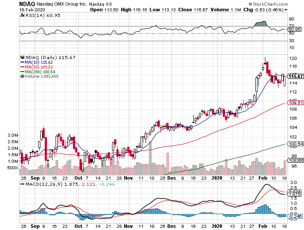Click the NDAQ ticker symbol title

click(x=10, y=3)
